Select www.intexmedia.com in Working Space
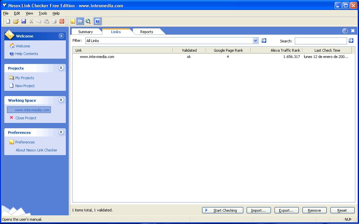 pos(29,110)
